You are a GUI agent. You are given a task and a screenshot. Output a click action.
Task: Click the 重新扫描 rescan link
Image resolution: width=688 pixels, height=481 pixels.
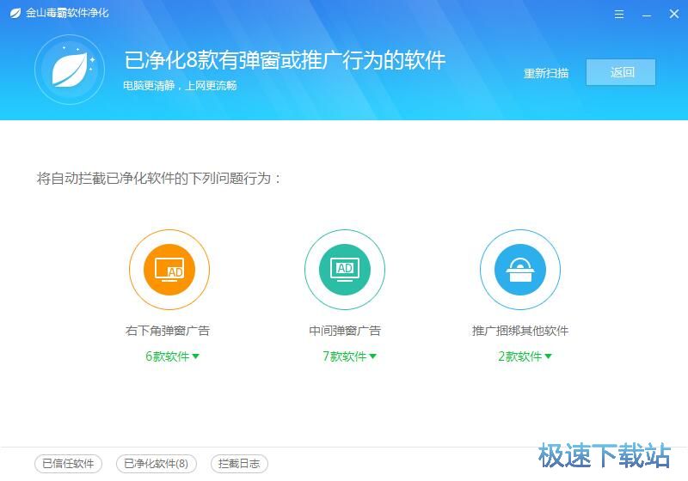546,73
